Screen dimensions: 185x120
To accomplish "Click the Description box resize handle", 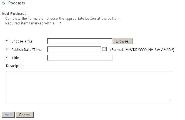I will click(170, 101).
